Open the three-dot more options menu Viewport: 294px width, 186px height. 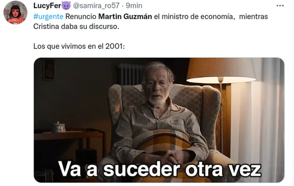(280, 6)
